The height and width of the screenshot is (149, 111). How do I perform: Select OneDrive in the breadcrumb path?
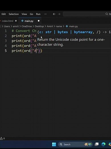click(26, 26)
